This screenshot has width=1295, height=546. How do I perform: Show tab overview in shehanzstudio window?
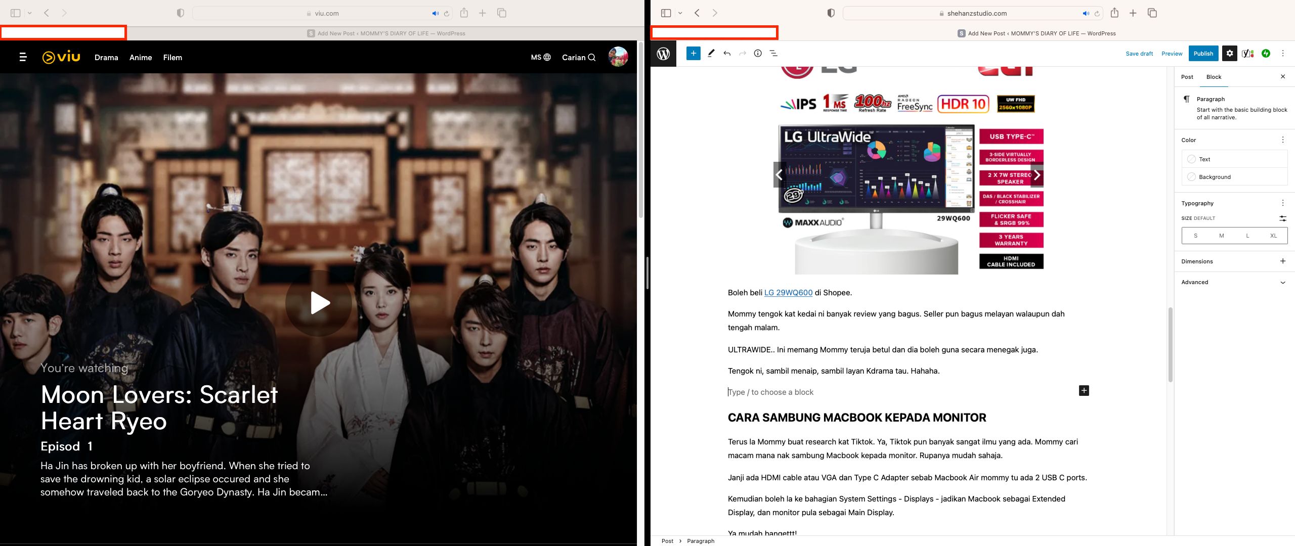click(1152, 13)
